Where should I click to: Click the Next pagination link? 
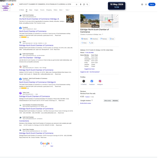pyautogui.click(x=52, y=146)
